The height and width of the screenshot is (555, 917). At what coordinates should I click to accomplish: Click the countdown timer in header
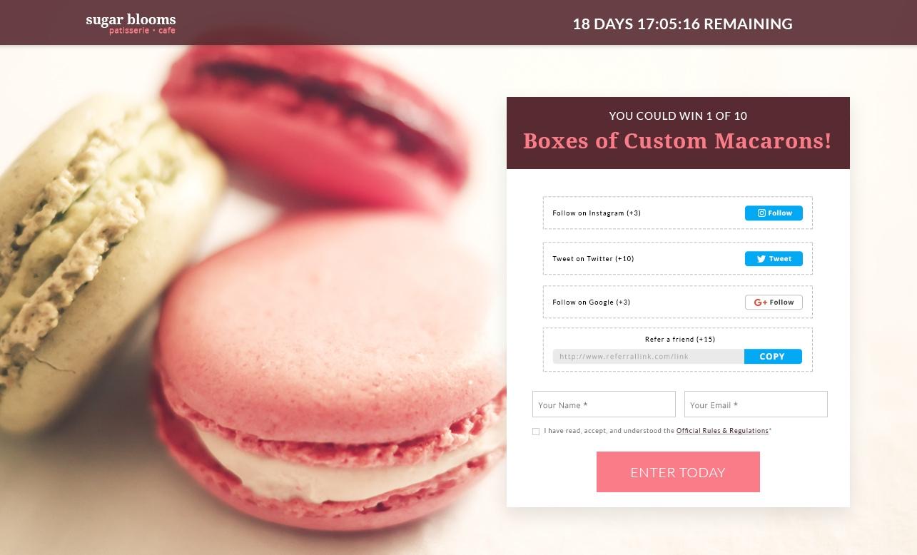point(682,24)
